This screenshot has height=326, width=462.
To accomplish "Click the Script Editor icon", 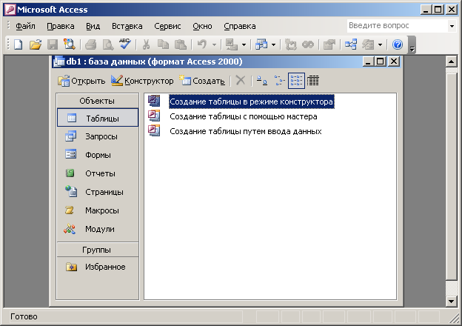I will [308, 44].
